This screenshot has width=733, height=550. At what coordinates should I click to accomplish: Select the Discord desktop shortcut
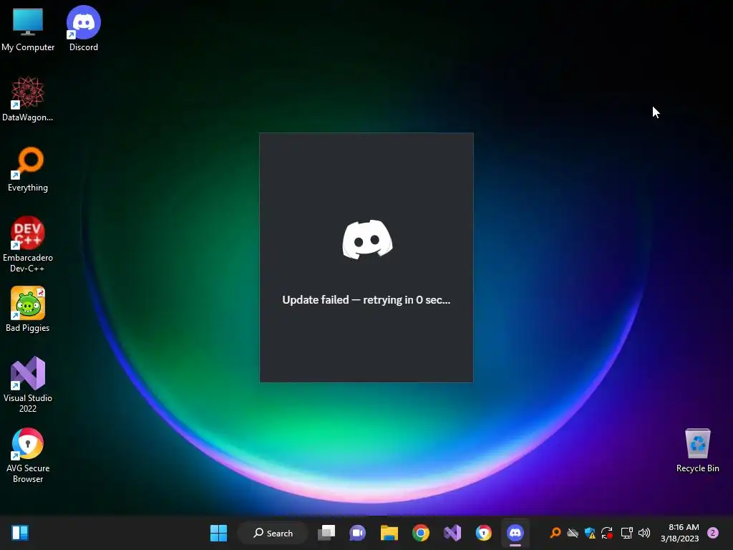point(84,29)
